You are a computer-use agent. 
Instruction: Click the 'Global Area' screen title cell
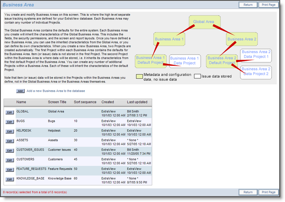56,111
